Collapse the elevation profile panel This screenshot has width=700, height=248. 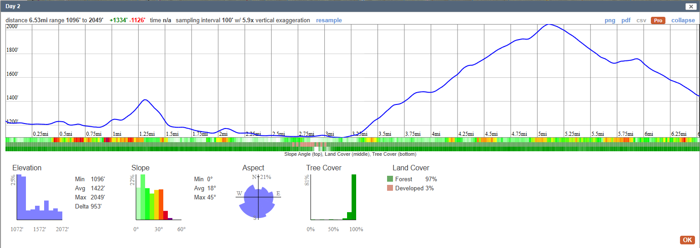pos(683,20)
